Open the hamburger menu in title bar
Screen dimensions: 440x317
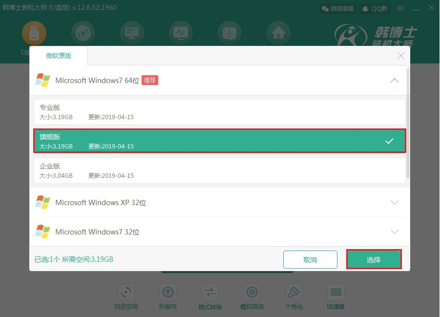(400, 8)
